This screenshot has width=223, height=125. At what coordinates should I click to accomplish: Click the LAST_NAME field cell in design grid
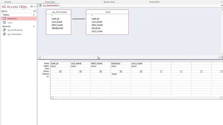80,64
